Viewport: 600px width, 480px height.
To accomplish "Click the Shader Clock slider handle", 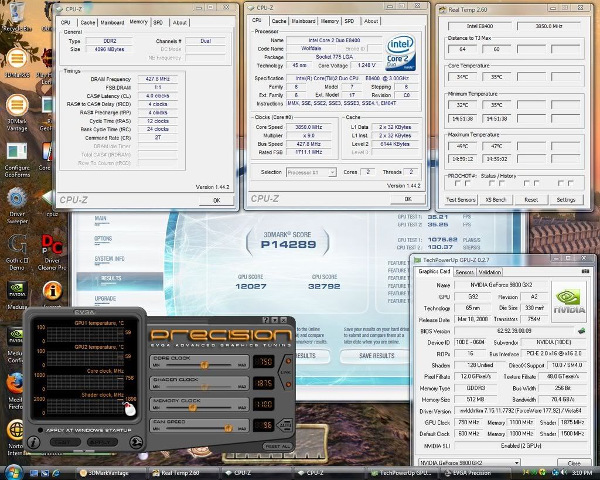I will point(204,387).
